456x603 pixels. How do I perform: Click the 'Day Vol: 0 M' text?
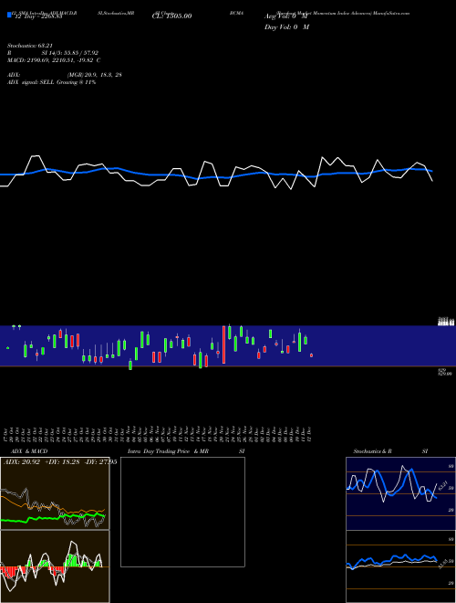[286, 27]
